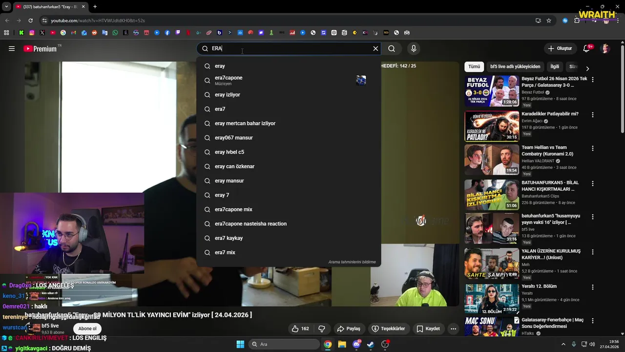Subscribe with the Abone ol button

click(x=87, y=329)
